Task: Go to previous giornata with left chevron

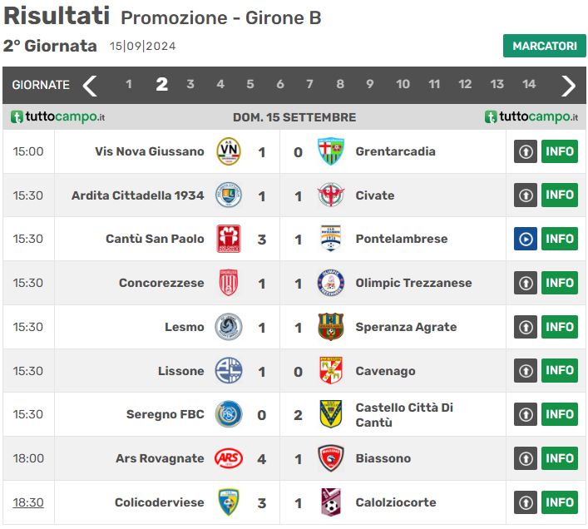Action: click(x=90, y=85)
